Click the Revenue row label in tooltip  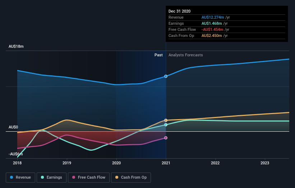tap(176, 17)
